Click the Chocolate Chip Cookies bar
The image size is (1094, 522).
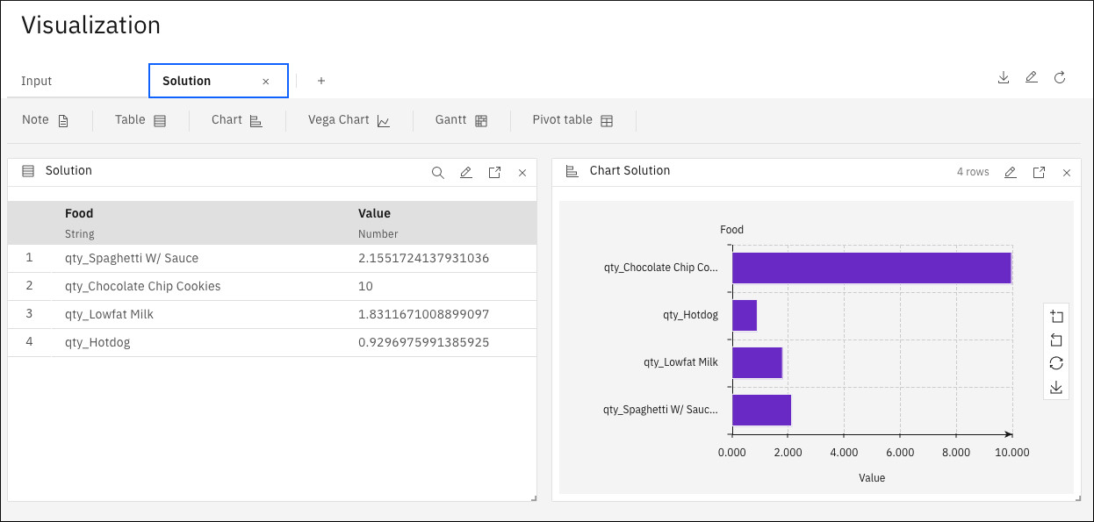pyautogui.click(x=872, y=268)
